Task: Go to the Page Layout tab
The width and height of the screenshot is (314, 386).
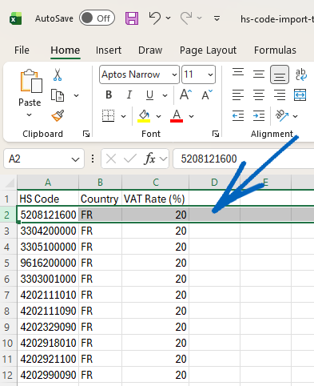Action: (208, 50)
